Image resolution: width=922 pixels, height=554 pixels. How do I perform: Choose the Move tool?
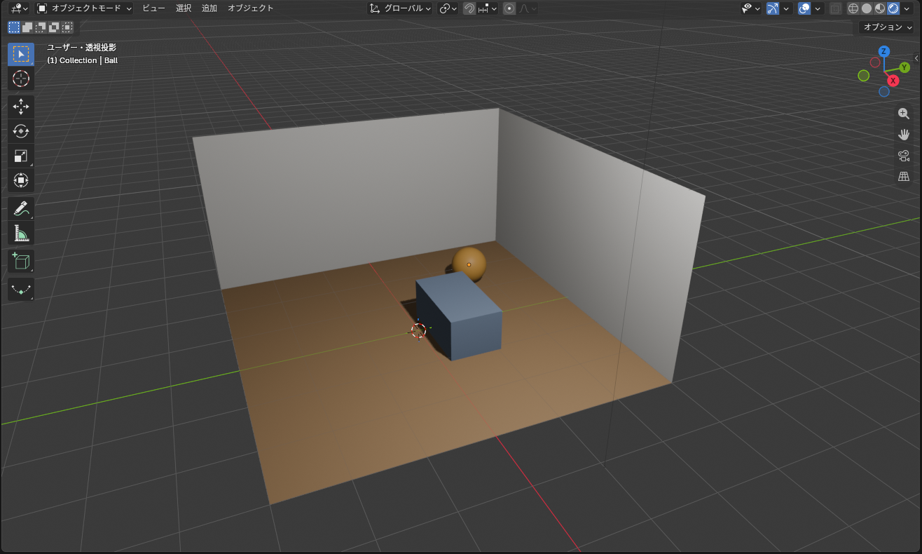[x=21, y=107]
